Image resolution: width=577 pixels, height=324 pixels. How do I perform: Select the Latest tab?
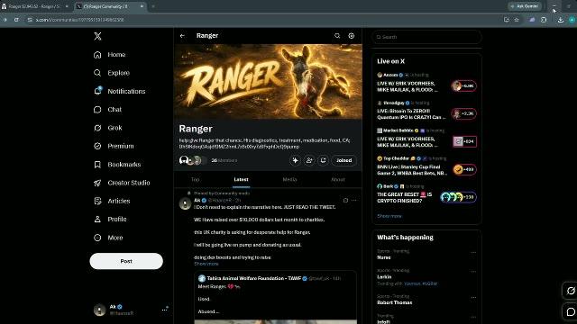point(241,180)
